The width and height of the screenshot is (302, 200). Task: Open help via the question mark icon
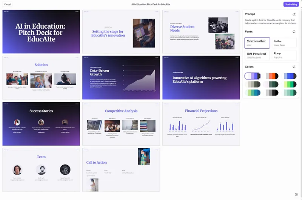point(296,194)
